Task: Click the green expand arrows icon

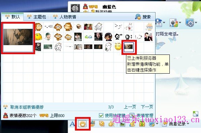Action: (x=195, y=114)
